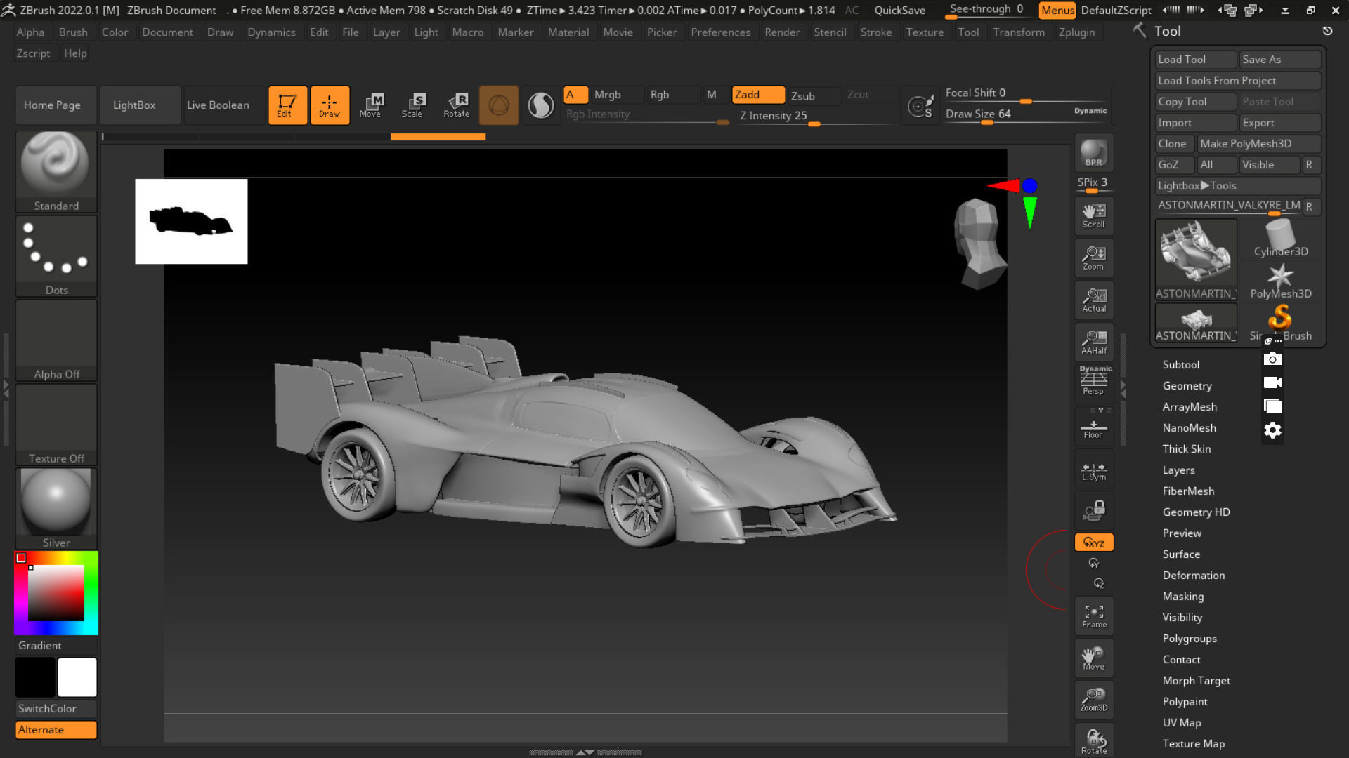This screenshot has height=758, width=1349.
Task: Toggle Live Boolean mode
Action: click(224, 105)
